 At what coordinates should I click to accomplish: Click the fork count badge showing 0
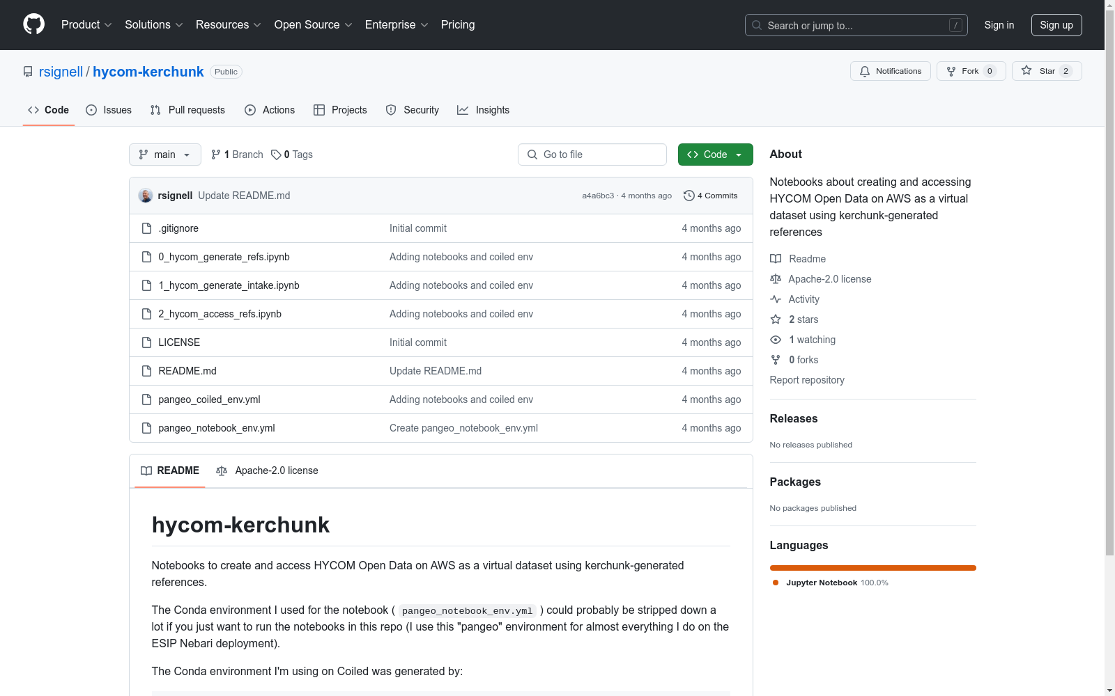pos(990,71)
